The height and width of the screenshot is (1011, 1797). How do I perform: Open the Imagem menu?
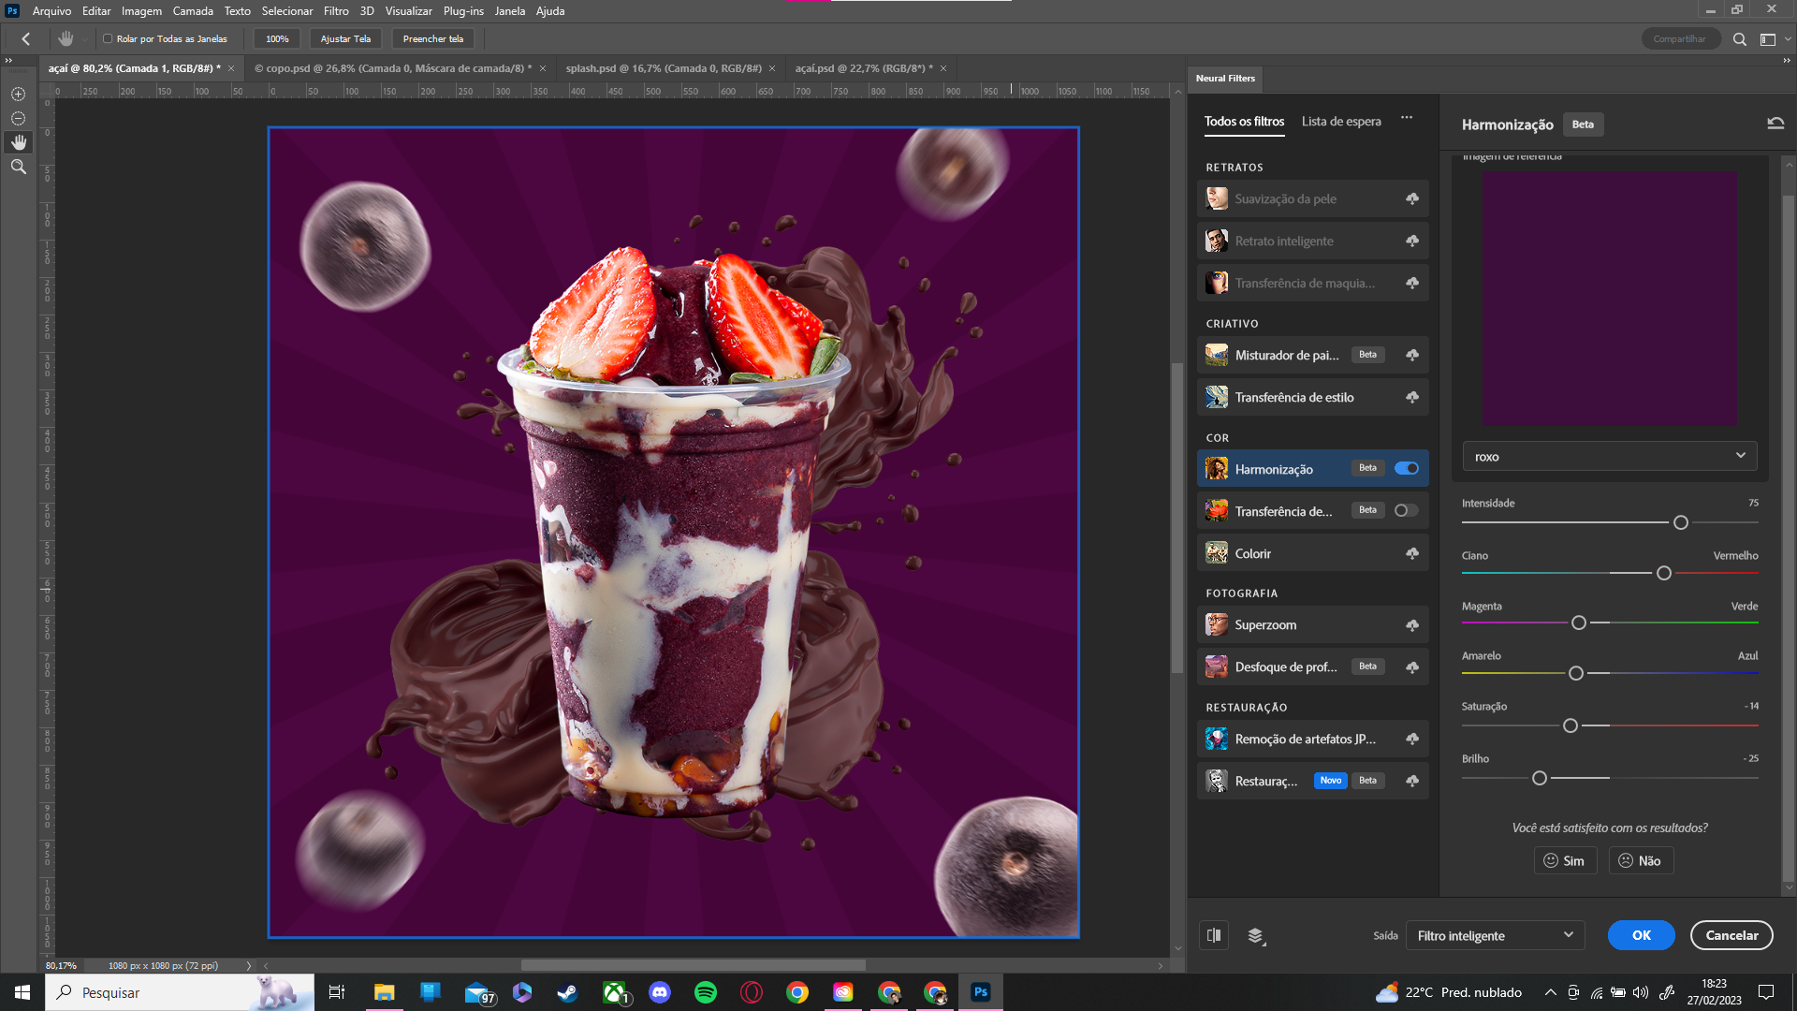(x=141, y=10)
